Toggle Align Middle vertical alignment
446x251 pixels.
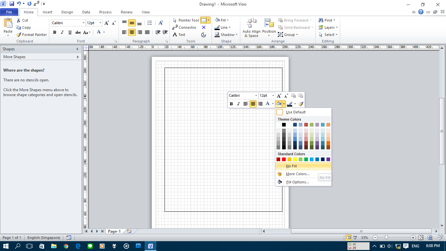pos(132,23)
